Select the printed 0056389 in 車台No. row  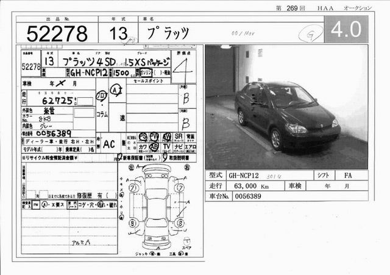248,197
